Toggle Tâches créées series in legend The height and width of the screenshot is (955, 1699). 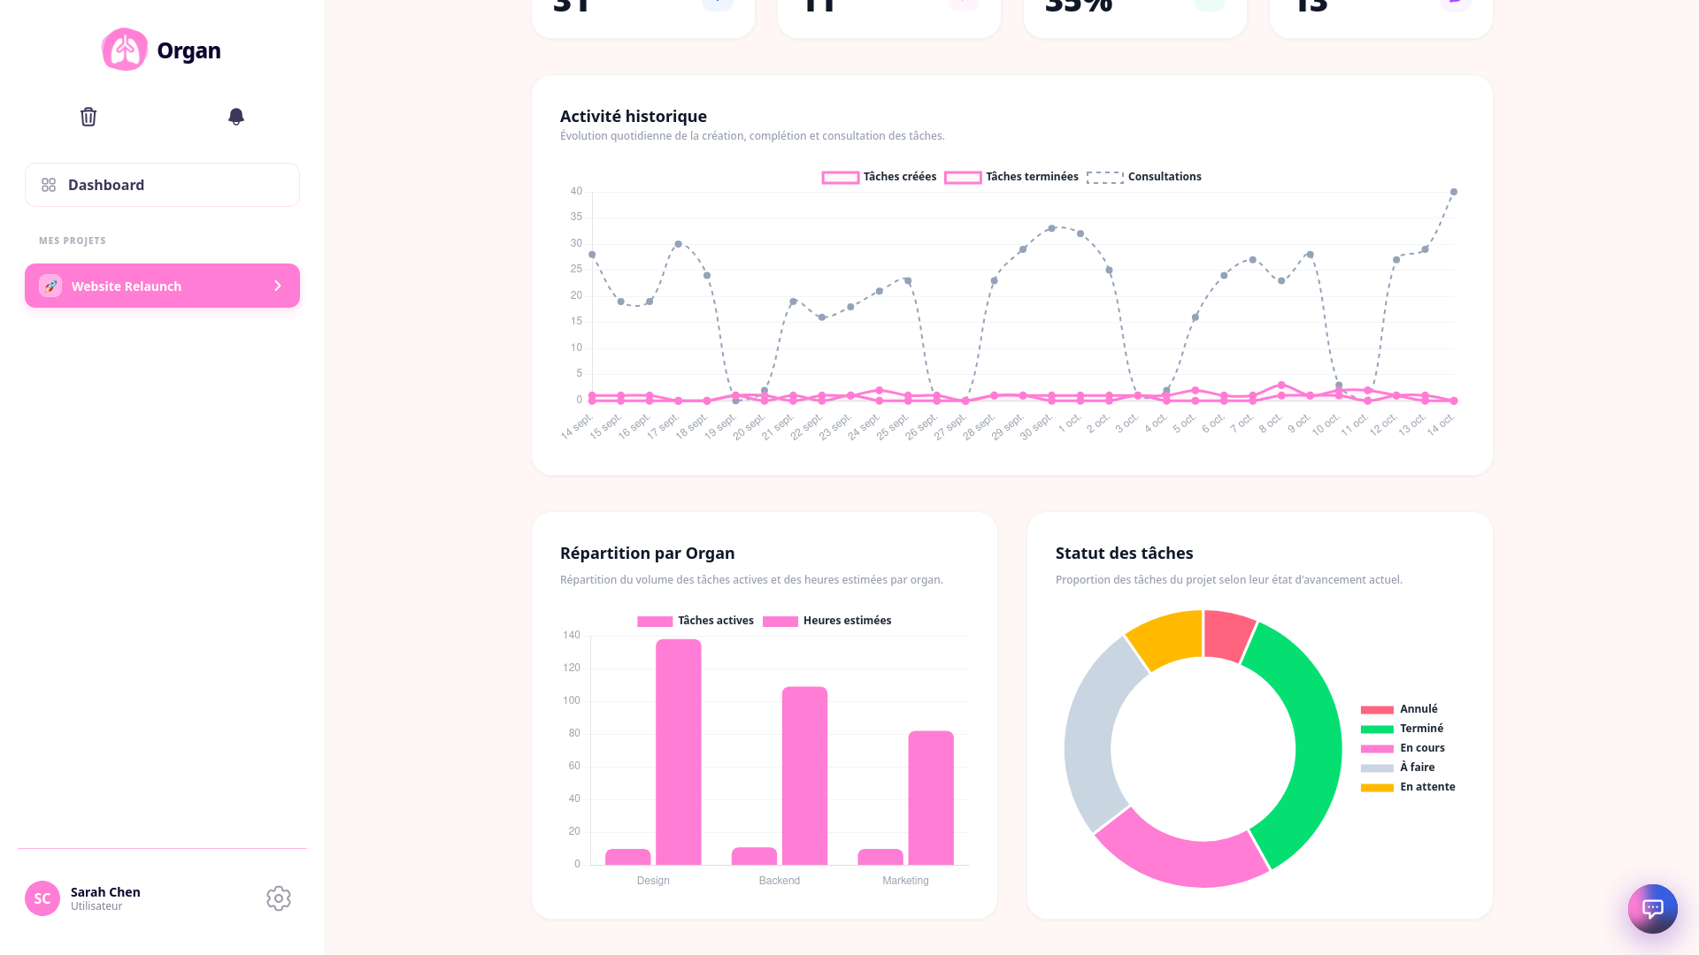point(879,177)
